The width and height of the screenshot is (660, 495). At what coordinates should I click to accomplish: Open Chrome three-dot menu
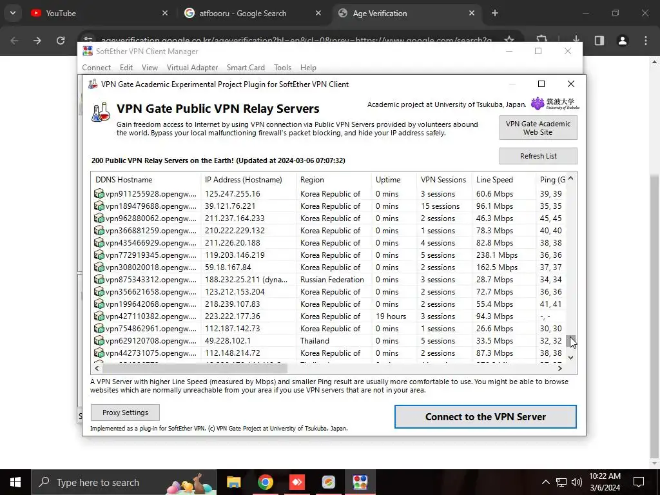pyautogui.click(x=646, y=41)
